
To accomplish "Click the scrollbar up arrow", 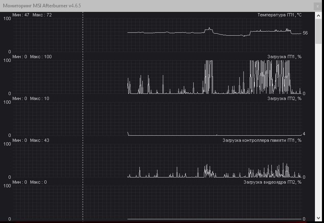I will [318, 16].
